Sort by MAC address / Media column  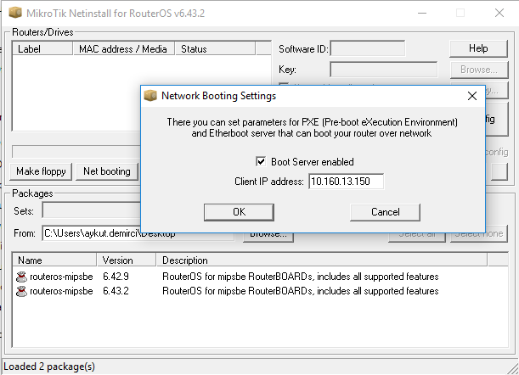[123, 48]
